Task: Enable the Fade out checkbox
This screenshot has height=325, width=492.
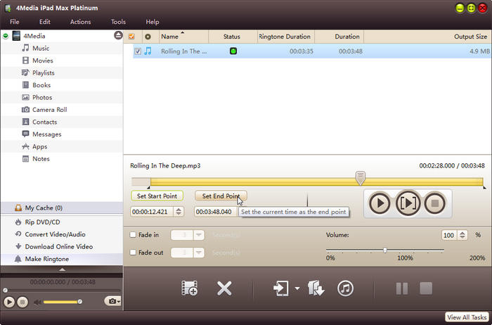Action: [x=134, y=253]
